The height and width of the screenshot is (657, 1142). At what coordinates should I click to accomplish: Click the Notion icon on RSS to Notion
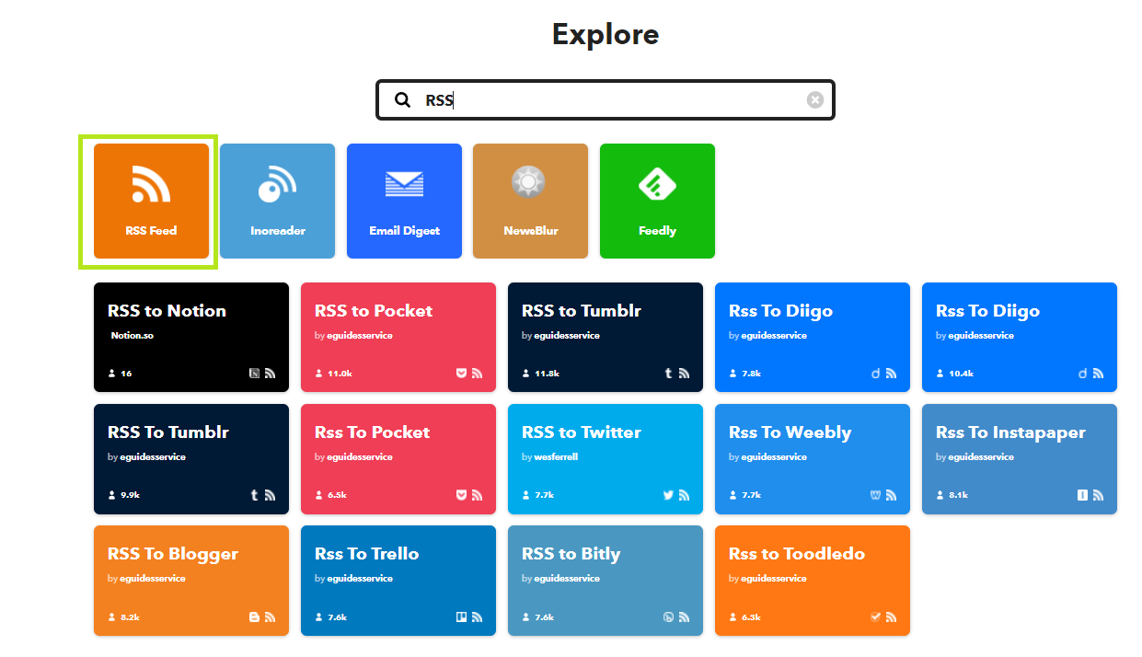255,374
